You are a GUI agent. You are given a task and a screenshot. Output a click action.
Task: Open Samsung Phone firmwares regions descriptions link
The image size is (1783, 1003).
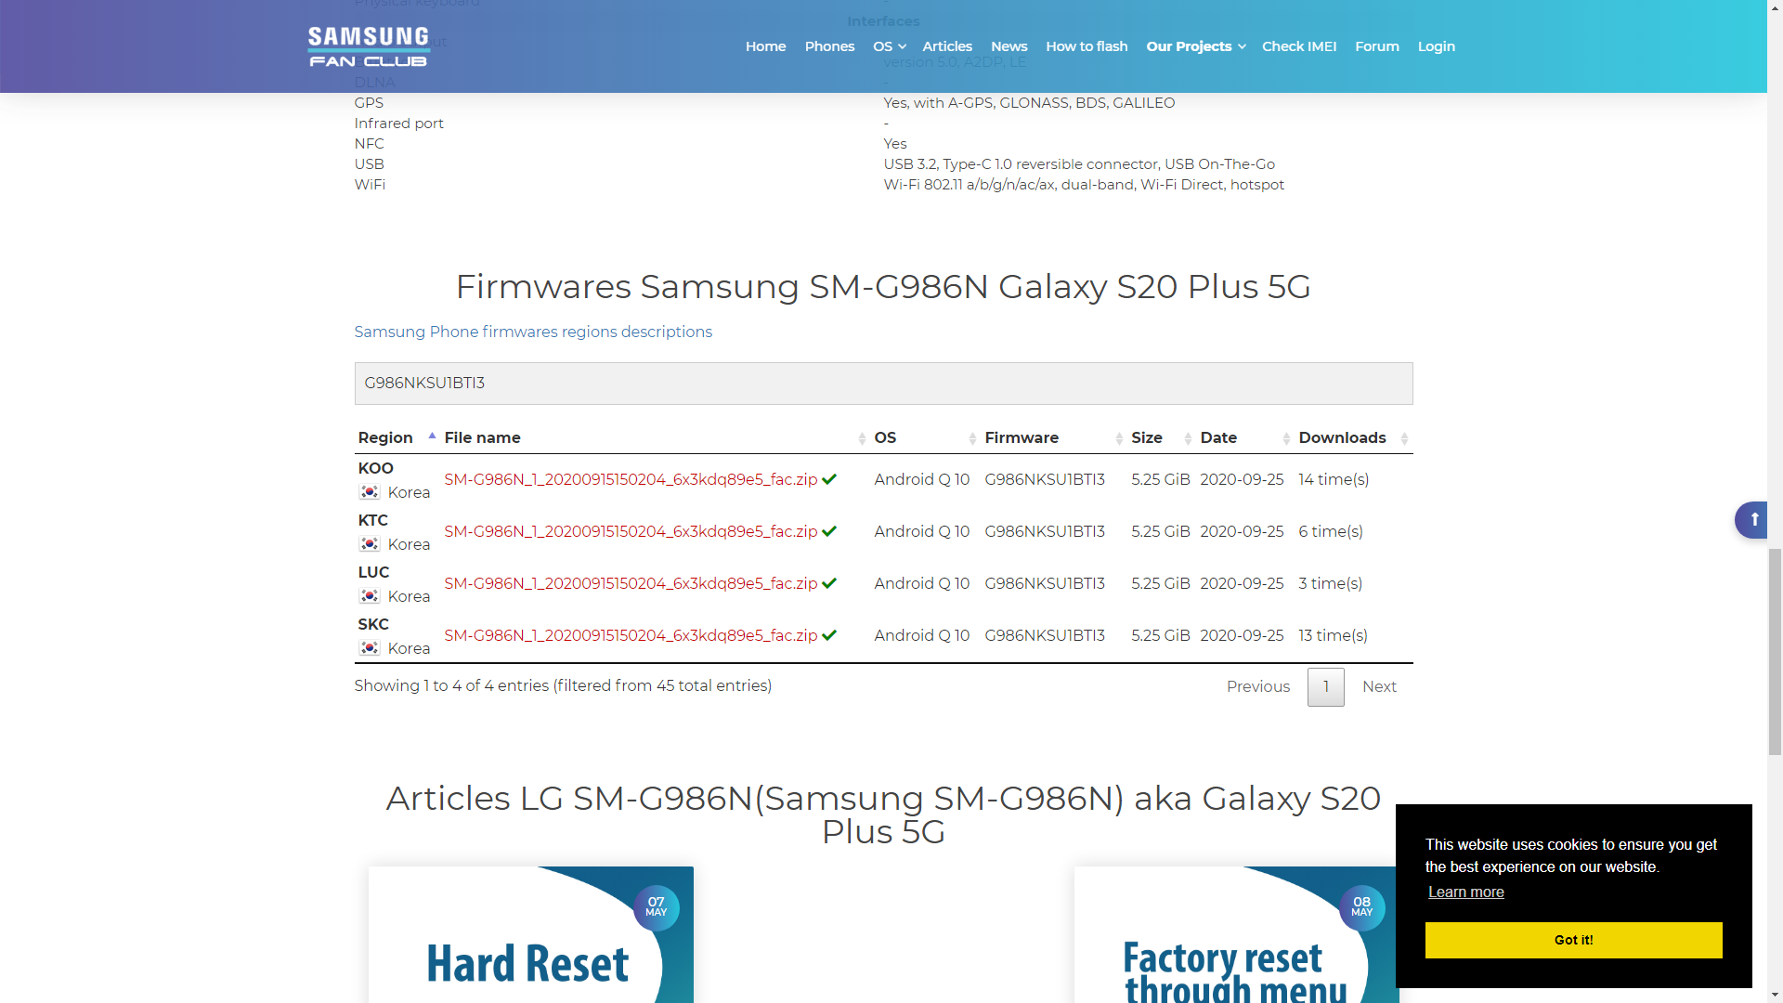533,332
